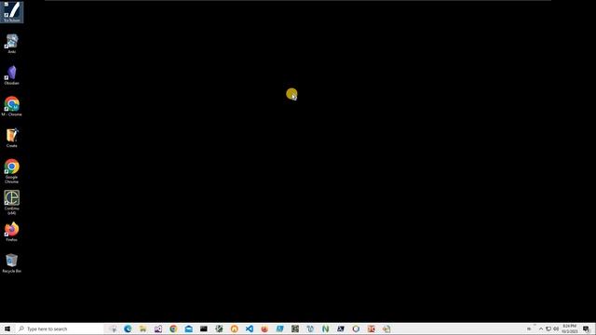Open File Explorer from the taskbar

click(142, 328)
